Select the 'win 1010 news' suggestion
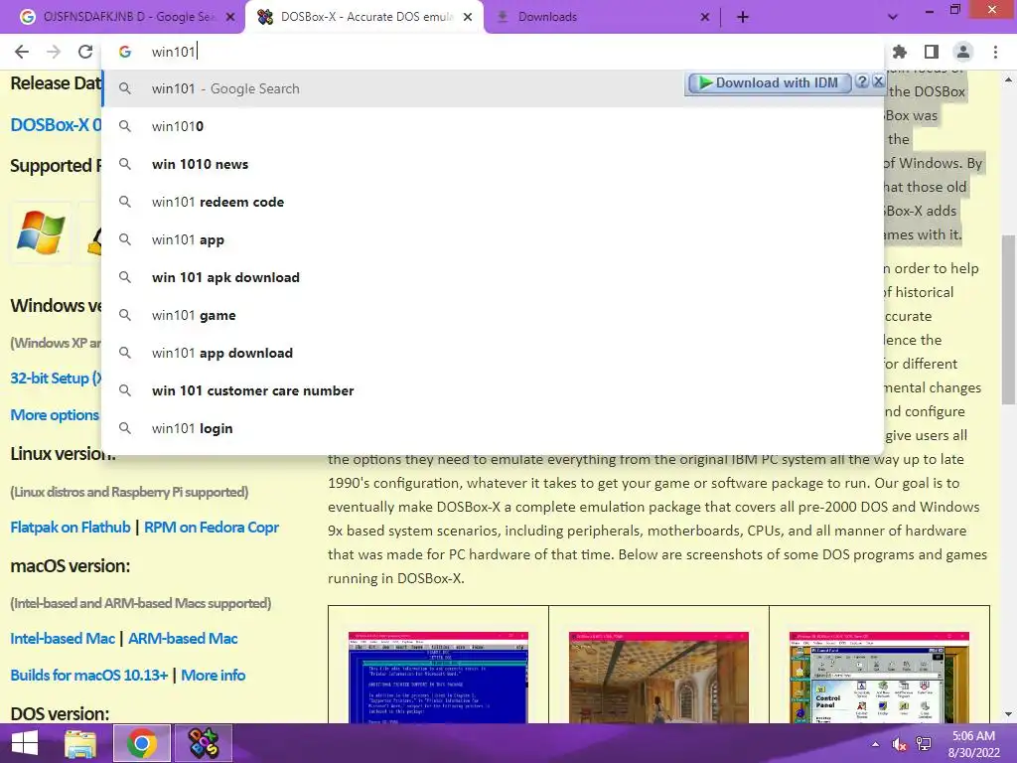The height and width of the screenshot is (763, 1017). pyautogui.click(x=493, y=164)
